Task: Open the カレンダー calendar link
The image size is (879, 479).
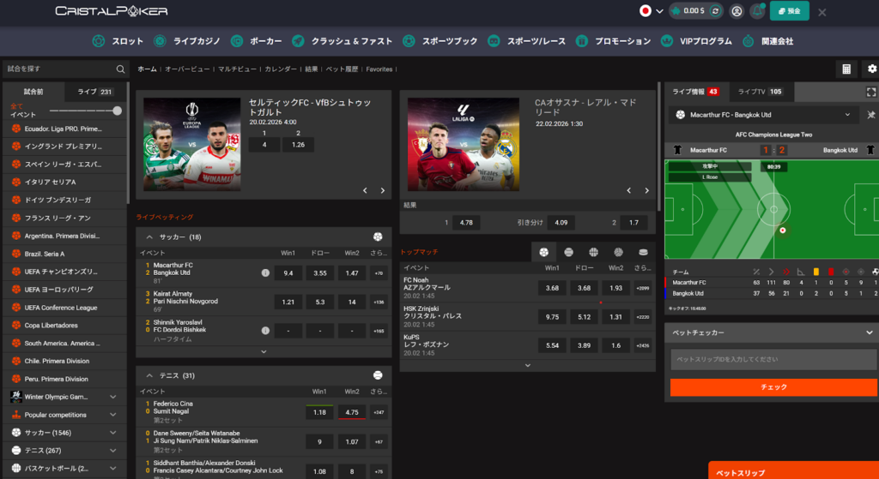Action: coord(281,69)
